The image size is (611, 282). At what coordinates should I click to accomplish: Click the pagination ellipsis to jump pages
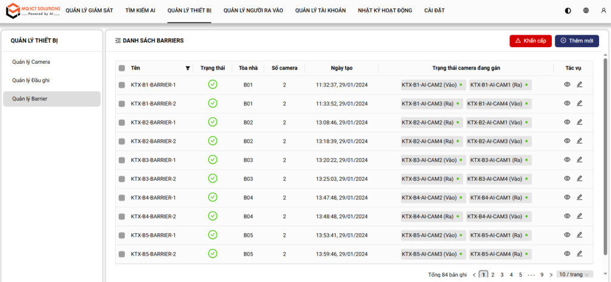(531, 275)
